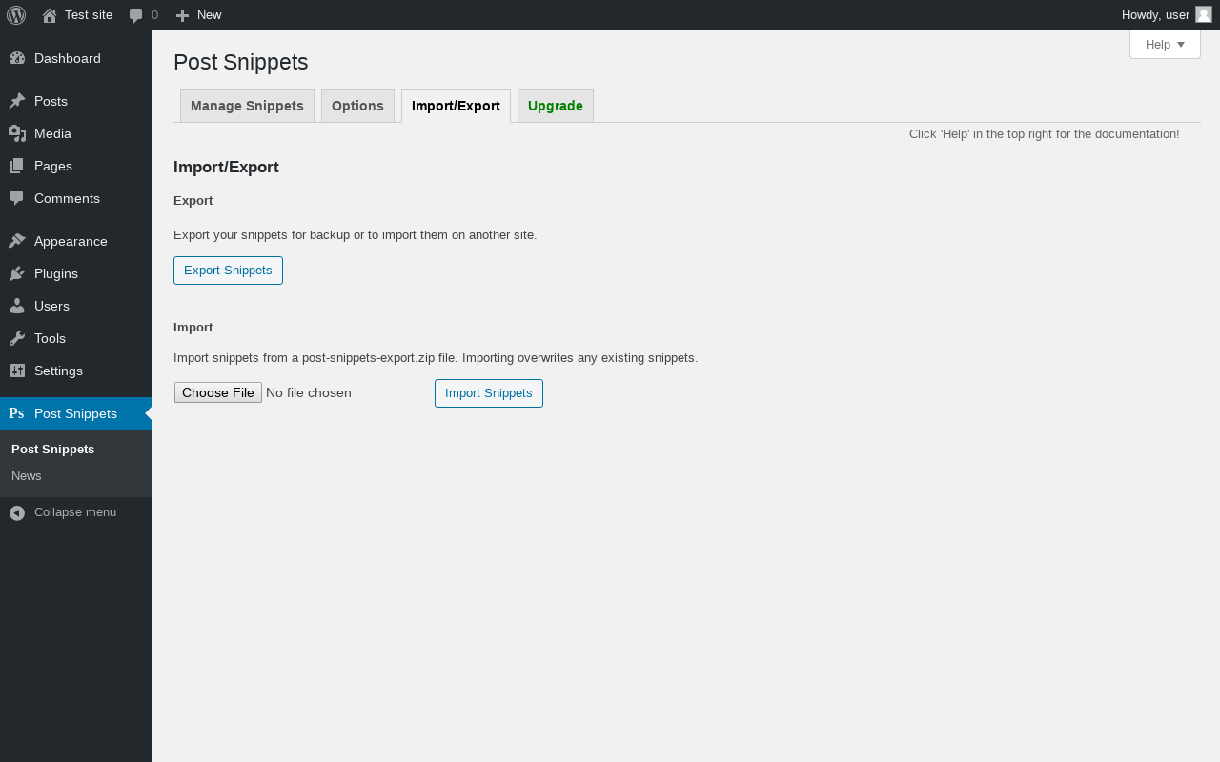This screenshot has width=1220, height=762.
Task: Open the News submenu link
Action: [27, 476]
